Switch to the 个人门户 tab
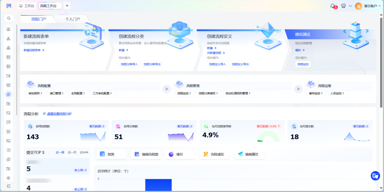This screenshot has height=192, width=384. (73, 19)
